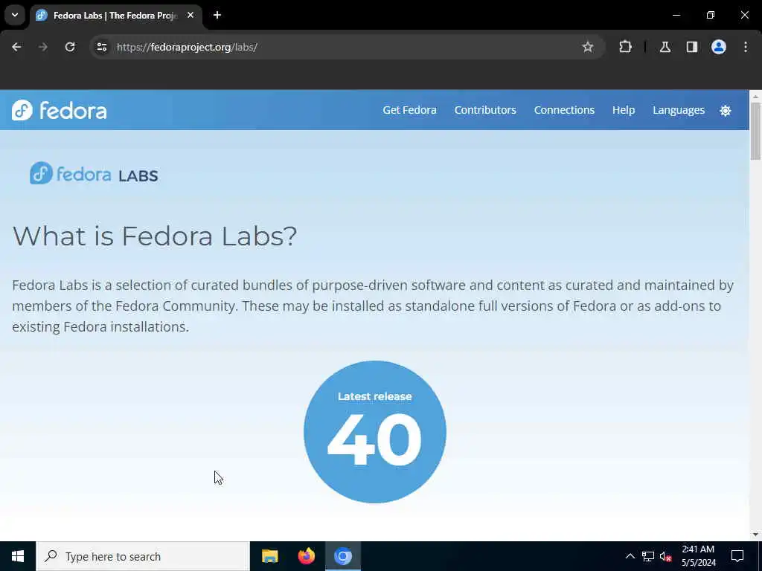Show hidden system tray icons
This screenshot has height=571, width=762.
(630, 556)
